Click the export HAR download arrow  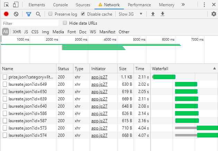(163, 14)
